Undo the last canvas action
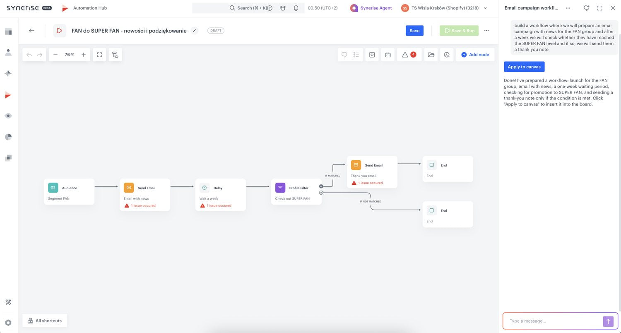This screenshot has width=621, height=333. point(29,55)
